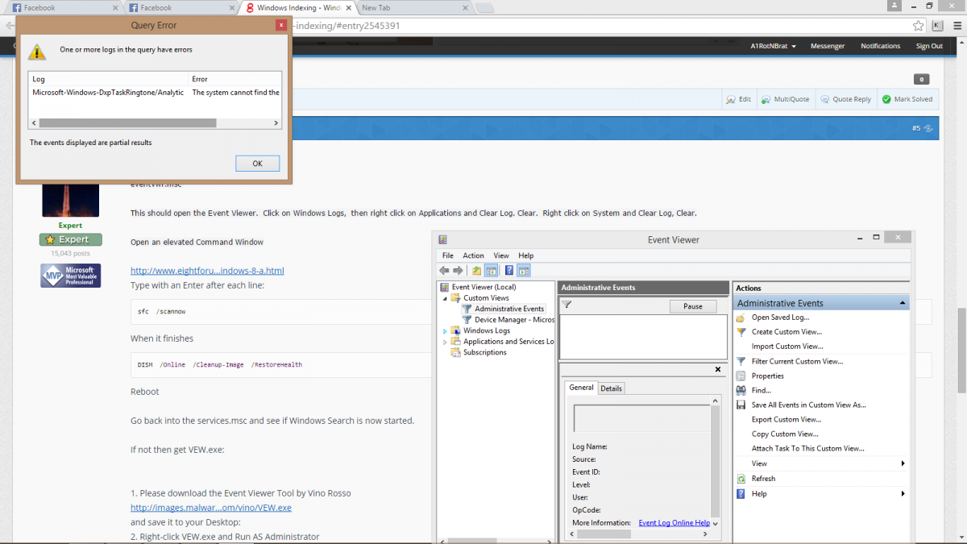Click the Subscriptions tree icon in Event Viewer

[x=456, y=352]
